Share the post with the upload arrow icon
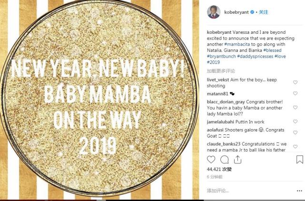 point(237,160)
